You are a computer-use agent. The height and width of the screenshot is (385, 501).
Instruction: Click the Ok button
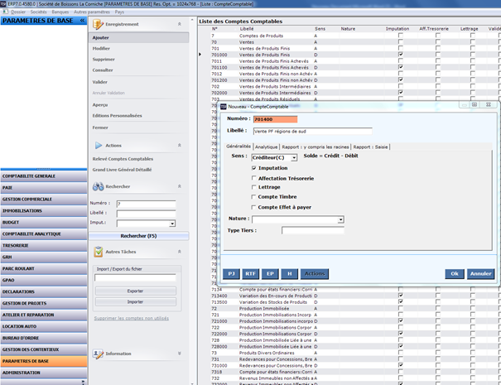[x=455, y=274]
